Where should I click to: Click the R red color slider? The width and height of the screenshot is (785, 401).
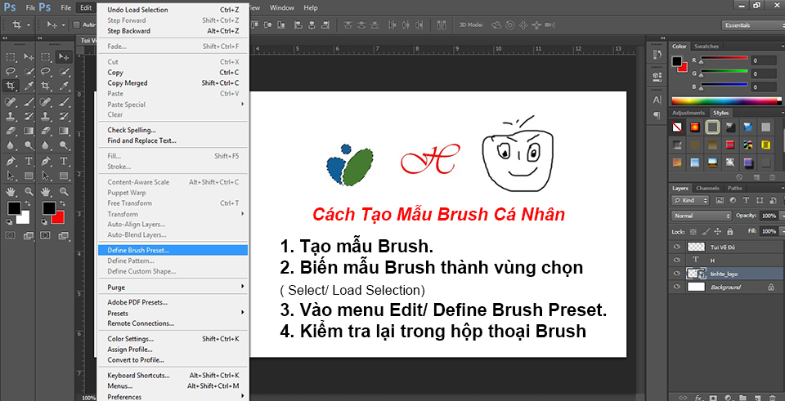pyautogui.click(x=725, y=60)
